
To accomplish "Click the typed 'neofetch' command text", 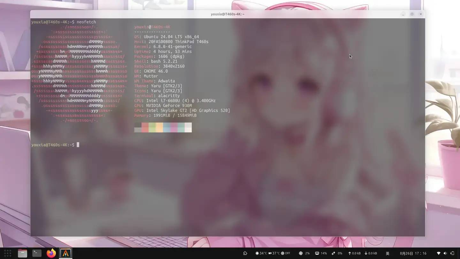I will [x=86, y=22].
